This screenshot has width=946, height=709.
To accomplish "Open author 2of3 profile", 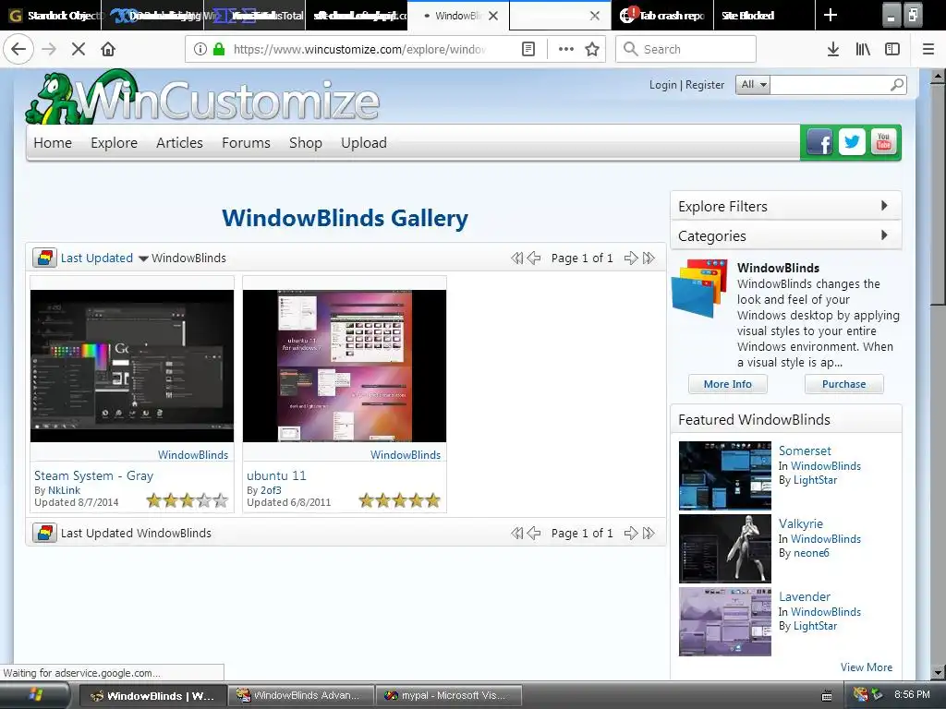I will pos(271,490).
